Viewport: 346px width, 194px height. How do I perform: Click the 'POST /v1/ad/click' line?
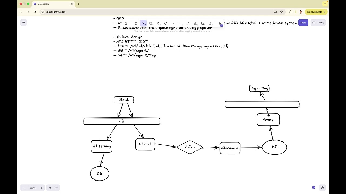[171, 46]
